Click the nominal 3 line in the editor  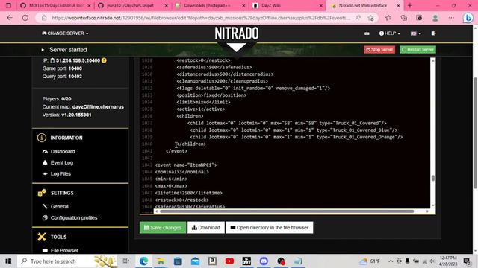click(x=182, y=172)
